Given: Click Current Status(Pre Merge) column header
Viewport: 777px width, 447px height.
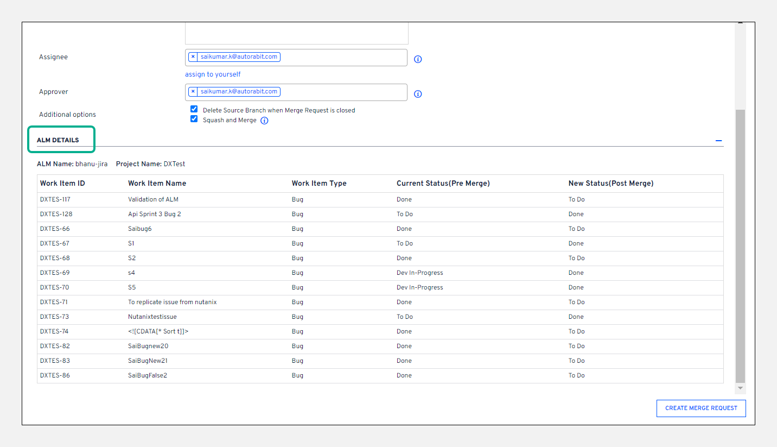Looking at the screenshot, I should pyautogui.click(x=443, y=184).
